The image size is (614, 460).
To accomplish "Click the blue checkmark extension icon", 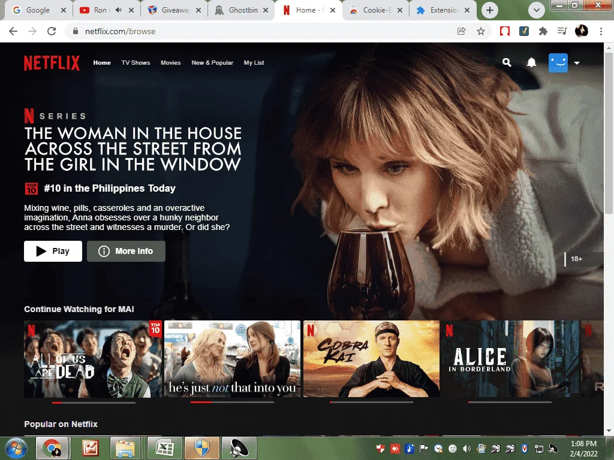I will pyautogui.click(x=524, y=31).
